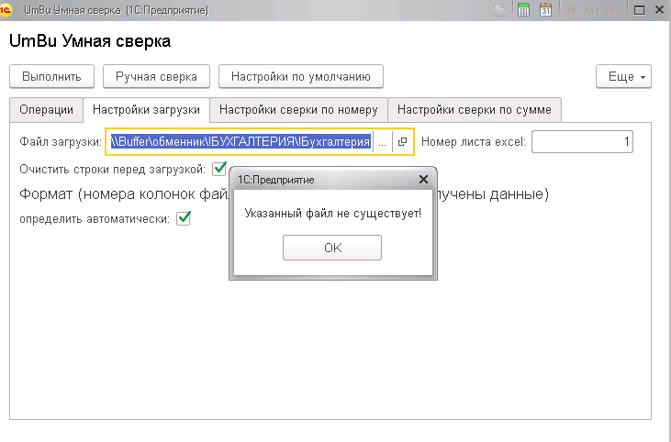This screenshot has height=442, width=671.
Task: Click into the 'Файл загрузки' path field
Action: (240, 141)
